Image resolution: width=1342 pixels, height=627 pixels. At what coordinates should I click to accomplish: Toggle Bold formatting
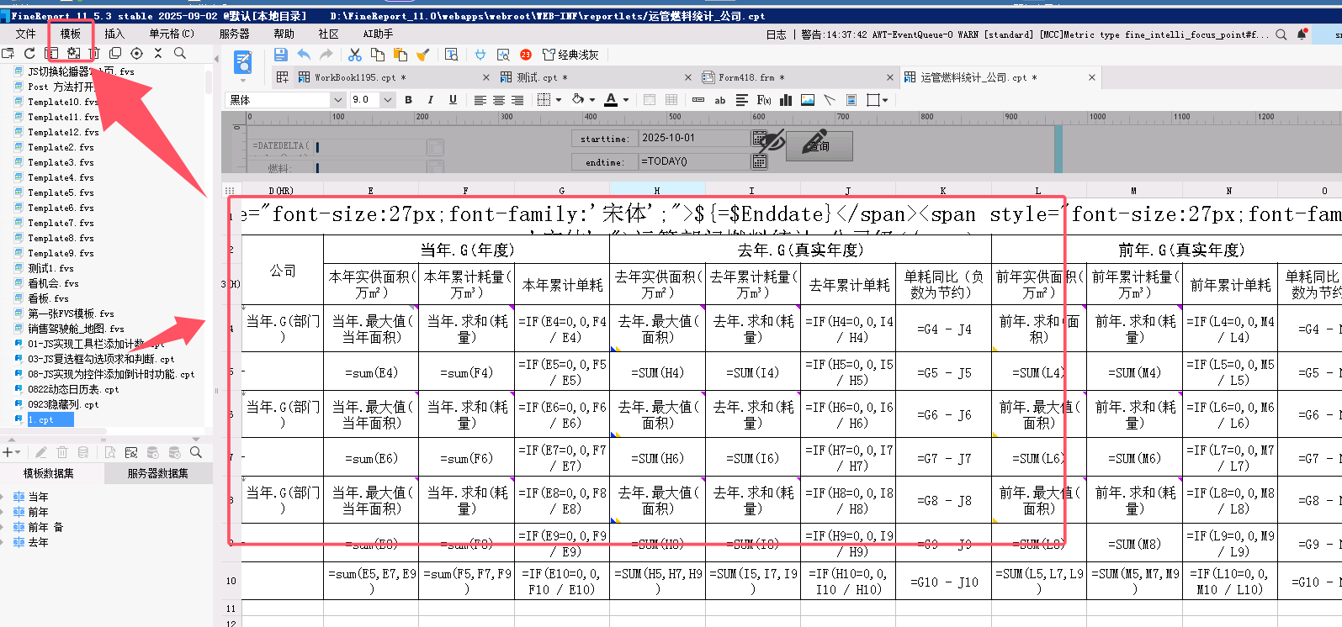pos(409,100)
